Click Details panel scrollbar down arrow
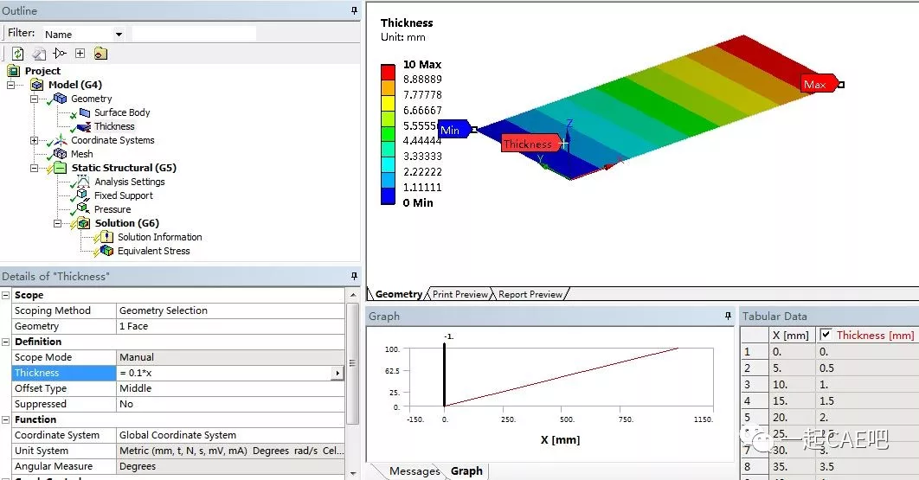Image resolution: width=919 pixels, height=480 pixels. (x=353, y=473)
